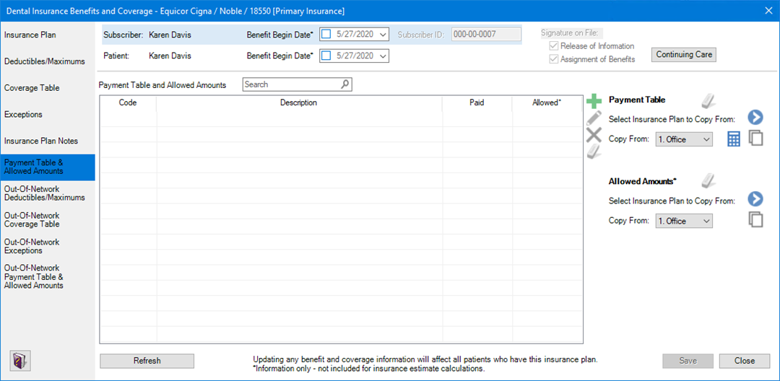Image resolution: width=780 pixels, height=381 pixels.
Task: Click the green plus add entry icon
Action: point(594,102)
